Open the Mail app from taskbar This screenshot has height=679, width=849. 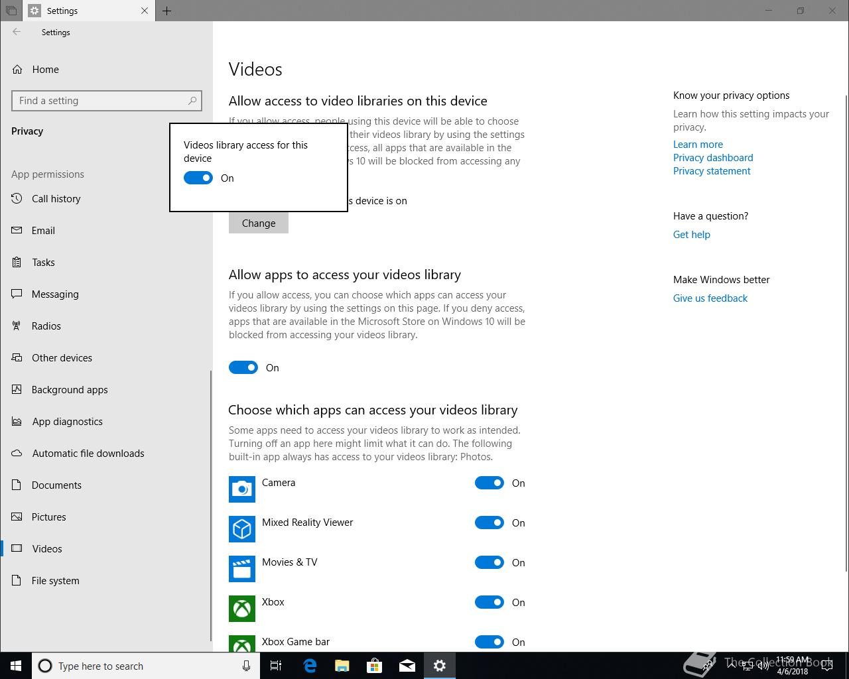click(x=407, y=666)
